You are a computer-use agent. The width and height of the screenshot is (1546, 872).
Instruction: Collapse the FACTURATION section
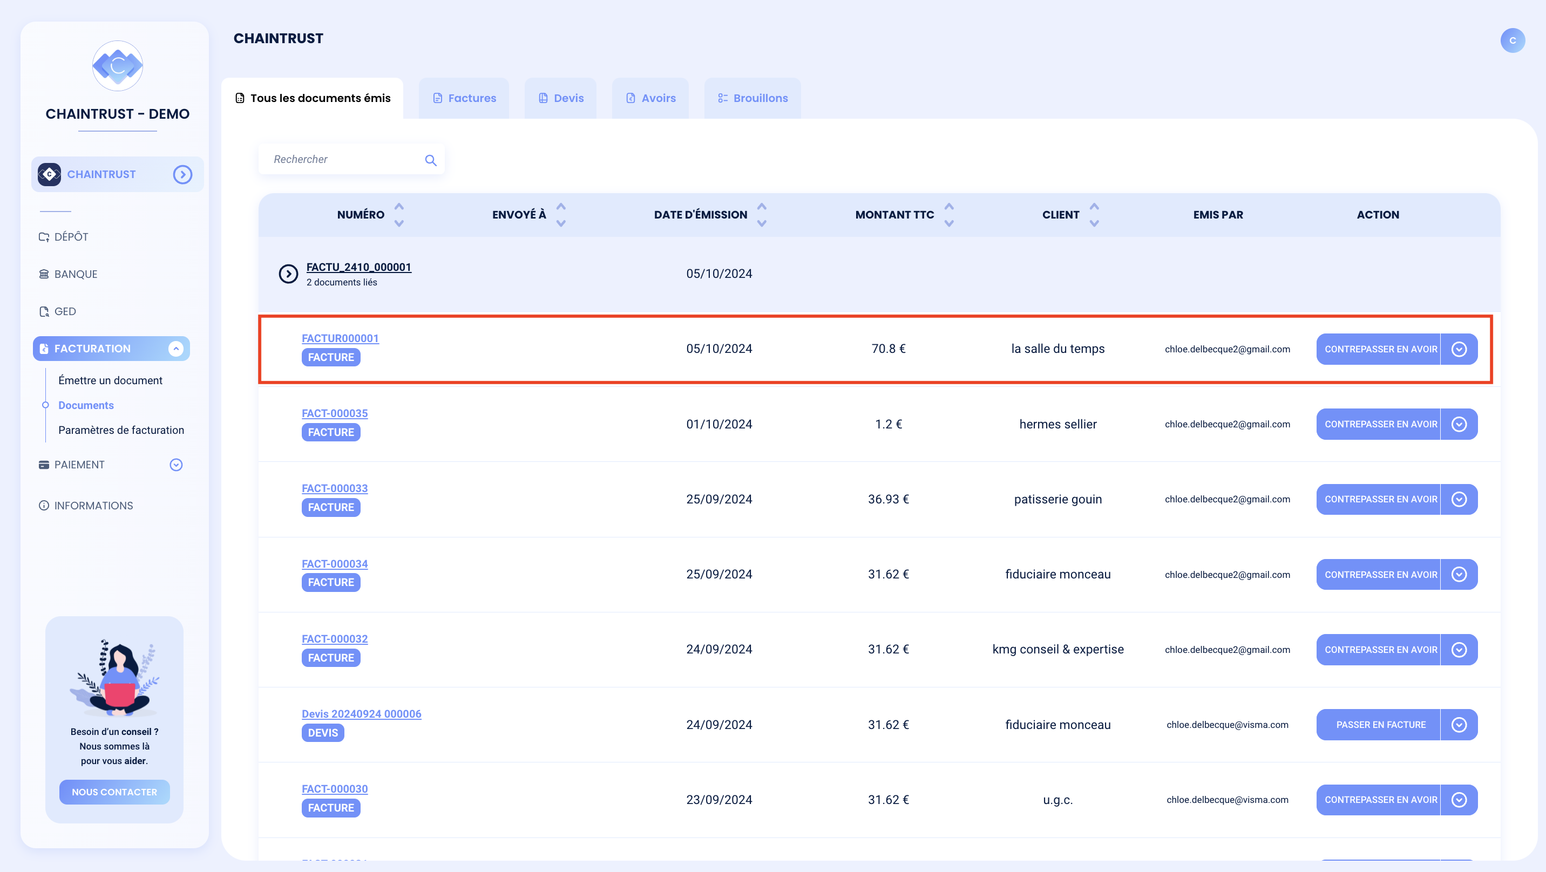click(x=176, y=349)
